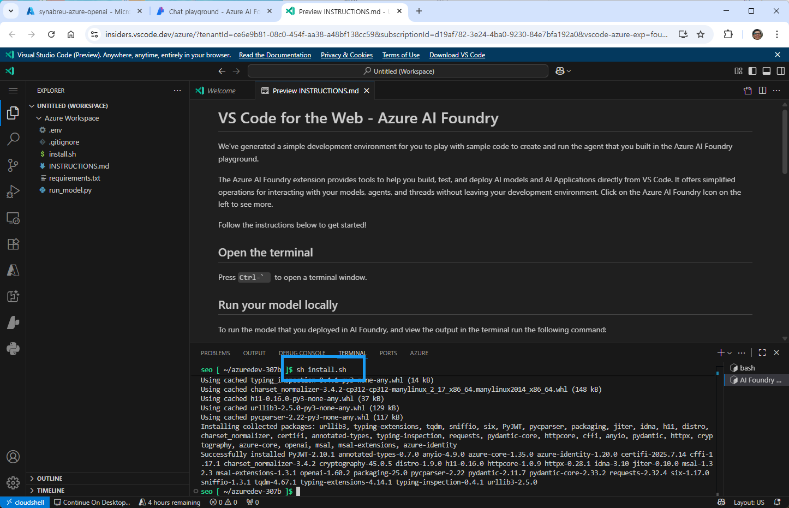This screenshot has height=508, width=789.
Task: Split the editor to the right
Action: (x=762, y=91)
